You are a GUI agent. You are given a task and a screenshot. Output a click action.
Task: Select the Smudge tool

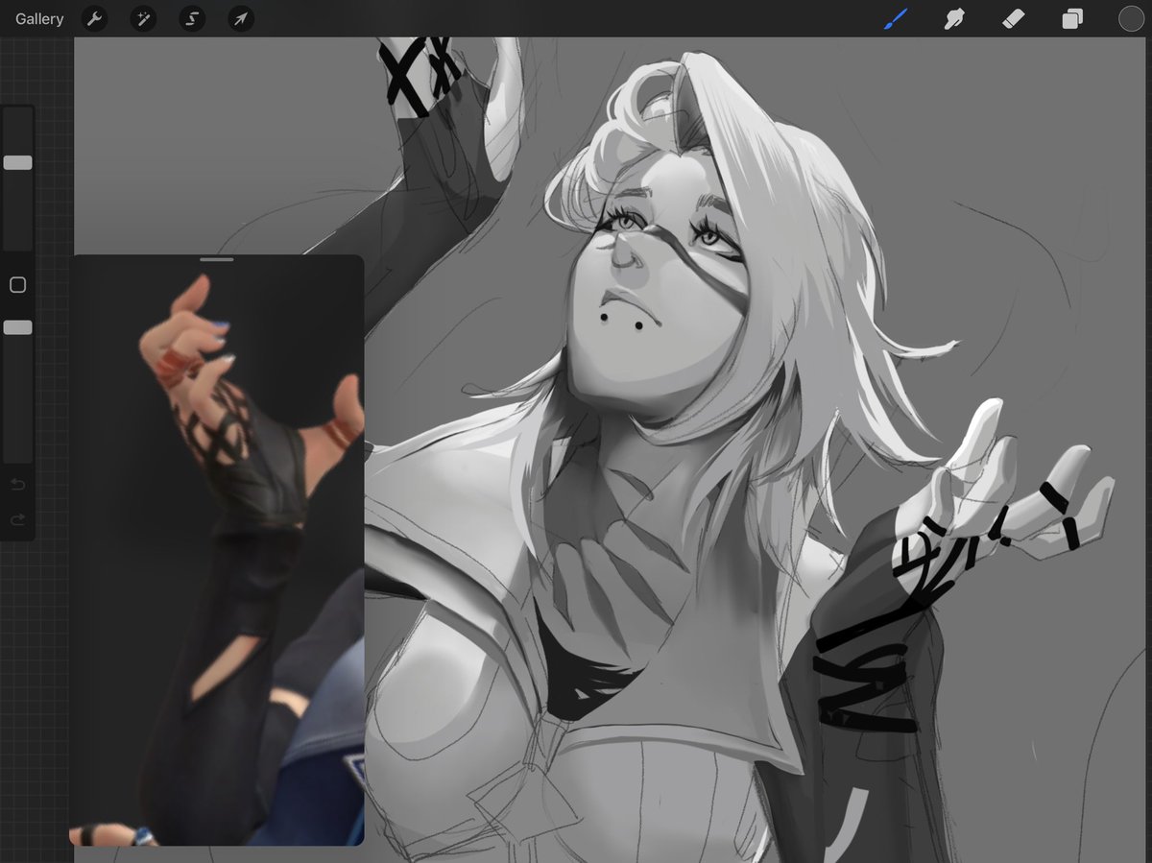click(x=953, y=18)
